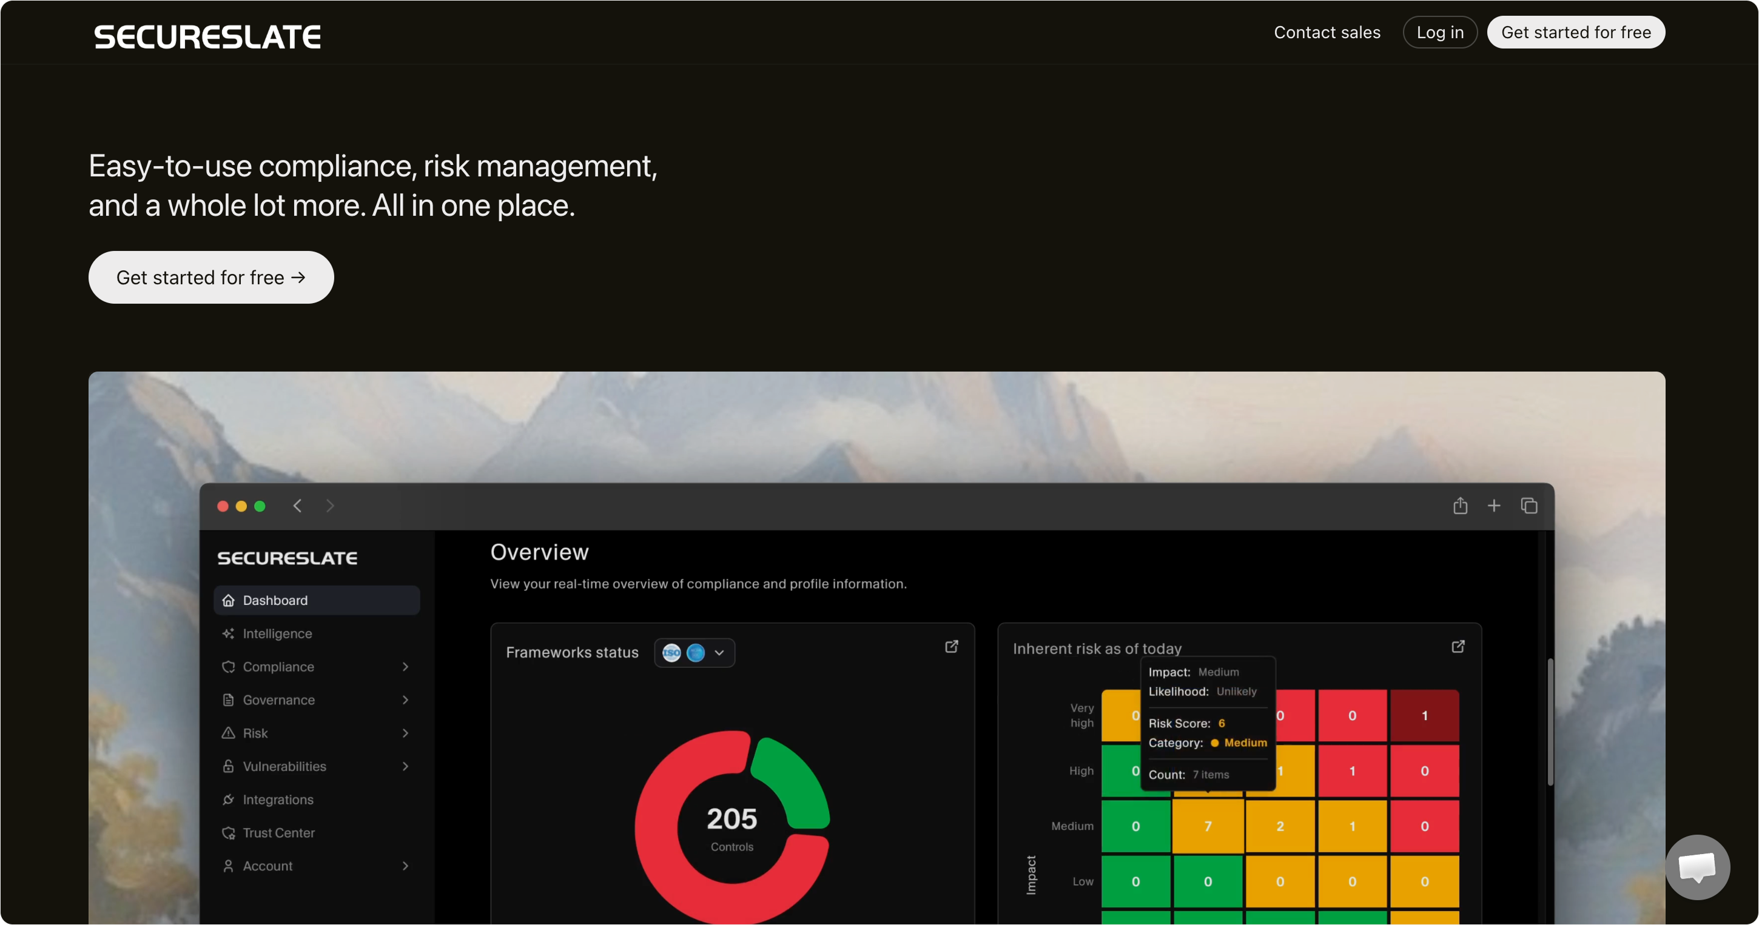Open the chat support bubble
Screen dimensions: 1759x925
click(x=1698, y=867)
